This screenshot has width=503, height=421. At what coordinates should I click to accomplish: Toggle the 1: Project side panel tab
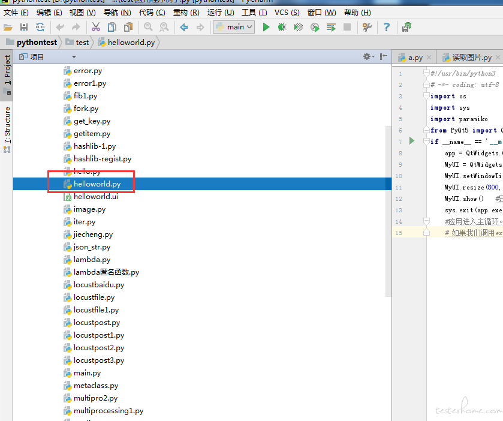[x=7, y=75]
